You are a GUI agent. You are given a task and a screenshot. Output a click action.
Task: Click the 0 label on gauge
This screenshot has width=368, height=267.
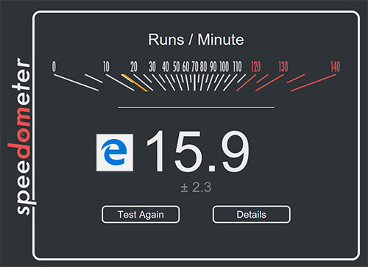[54, 66]
